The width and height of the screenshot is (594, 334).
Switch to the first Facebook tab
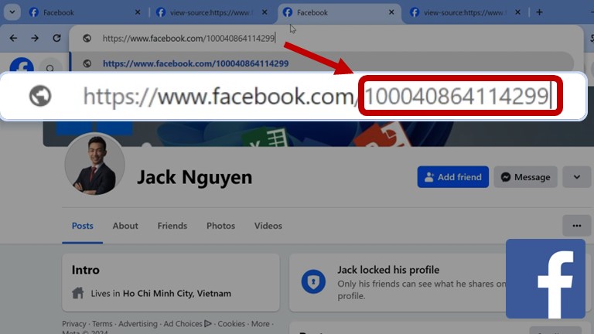pyautogui.click(x=85, y=12)
